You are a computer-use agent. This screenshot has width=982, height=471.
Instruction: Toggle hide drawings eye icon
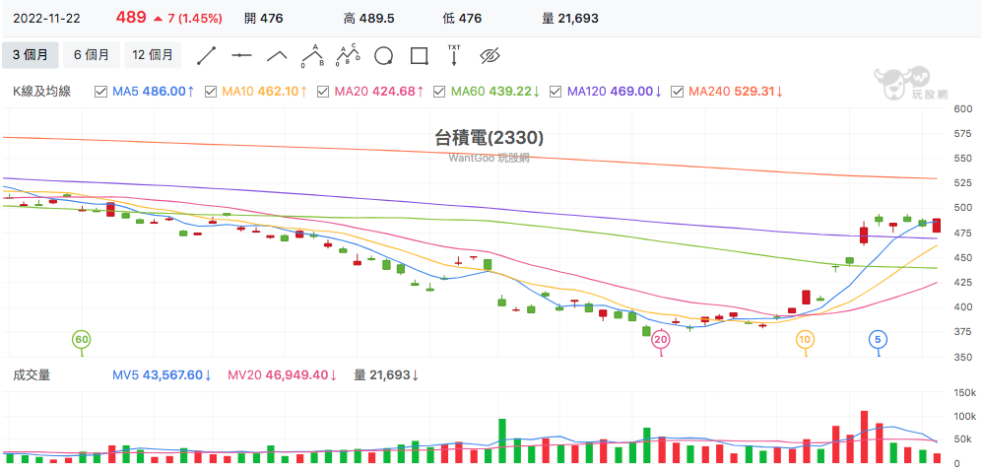pos(490,56)
